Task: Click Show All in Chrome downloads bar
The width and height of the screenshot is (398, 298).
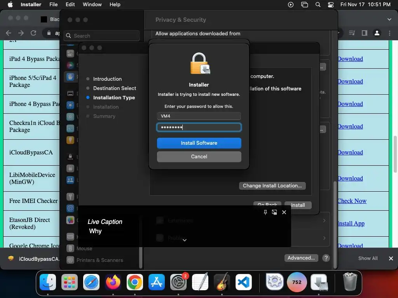Action: pos(368,258)
